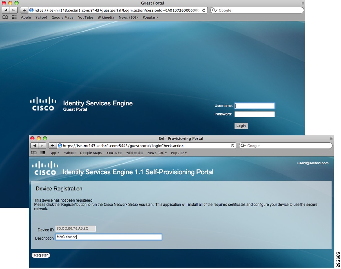Open Wikipedia bookmark in Self-Provisioning window
This screenshot has height=269, width=341.
point(134,153)
